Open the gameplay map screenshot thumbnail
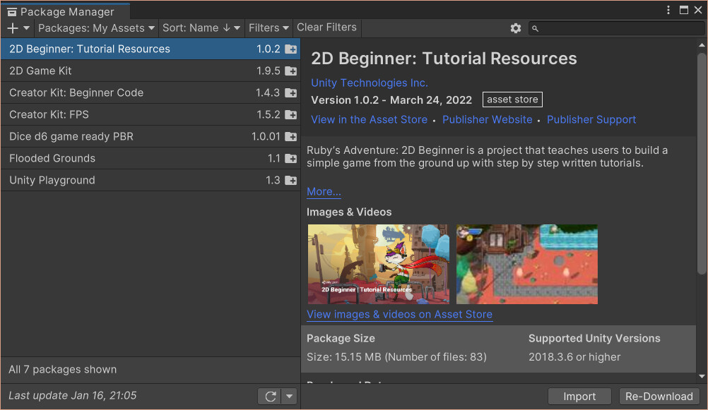 pyautogui.click(x=527, y=264)
